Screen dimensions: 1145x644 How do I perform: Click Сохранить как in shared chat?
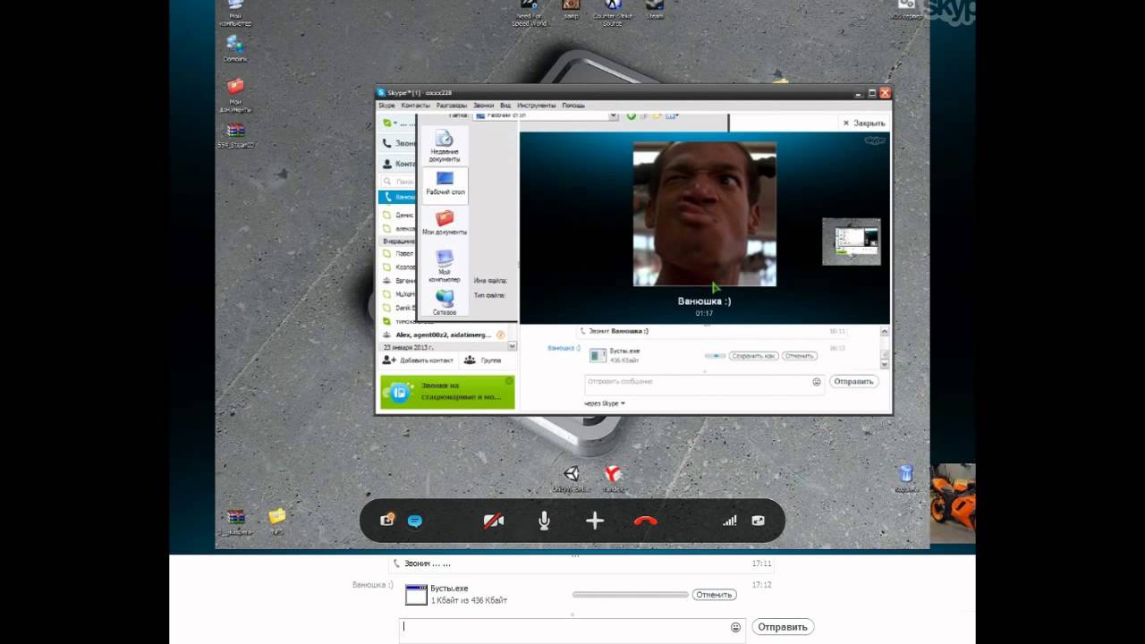pos(753,356)
